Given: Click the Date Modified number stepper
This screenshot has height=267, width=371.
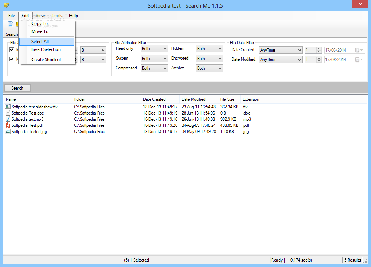Looking at the screenshot, I should (314, 60).
